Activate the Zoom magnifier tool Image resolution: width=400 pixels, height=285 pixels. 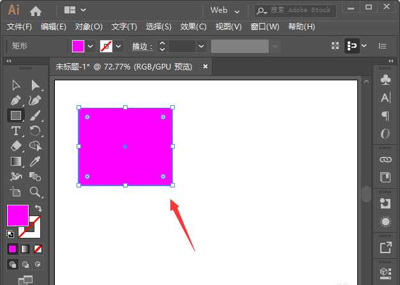36,191
